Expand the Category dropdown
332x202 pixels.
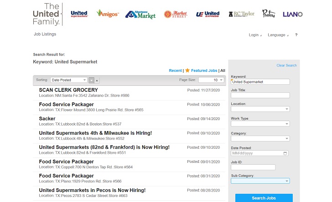260,139
